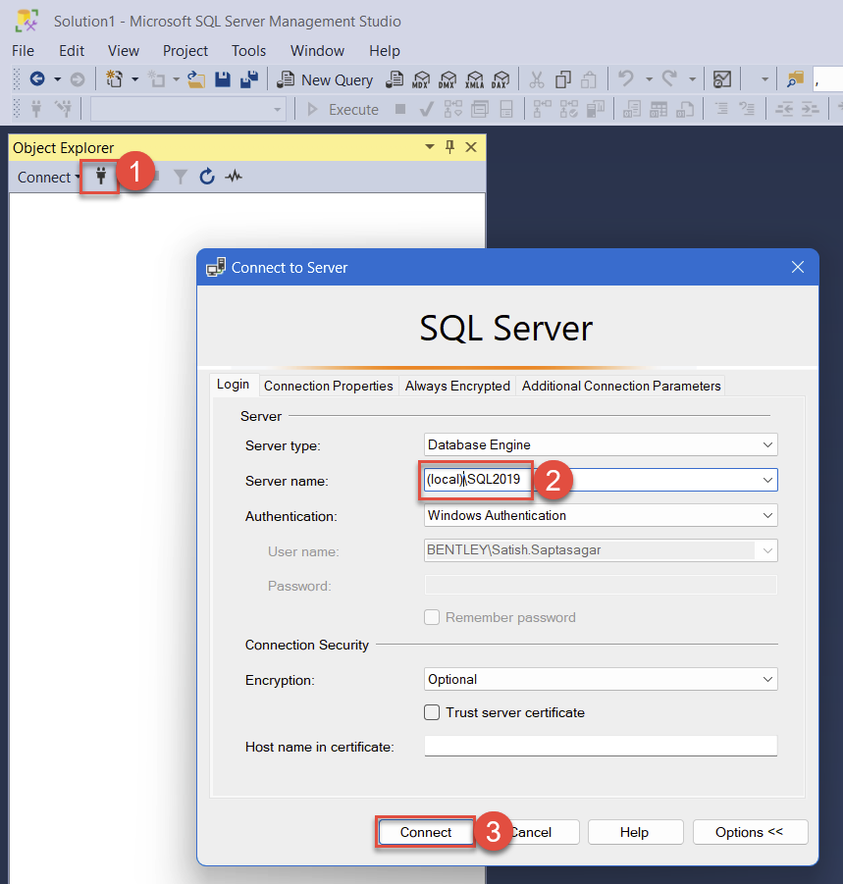
Task: Open a new MDX query
Action: [421, 79]
